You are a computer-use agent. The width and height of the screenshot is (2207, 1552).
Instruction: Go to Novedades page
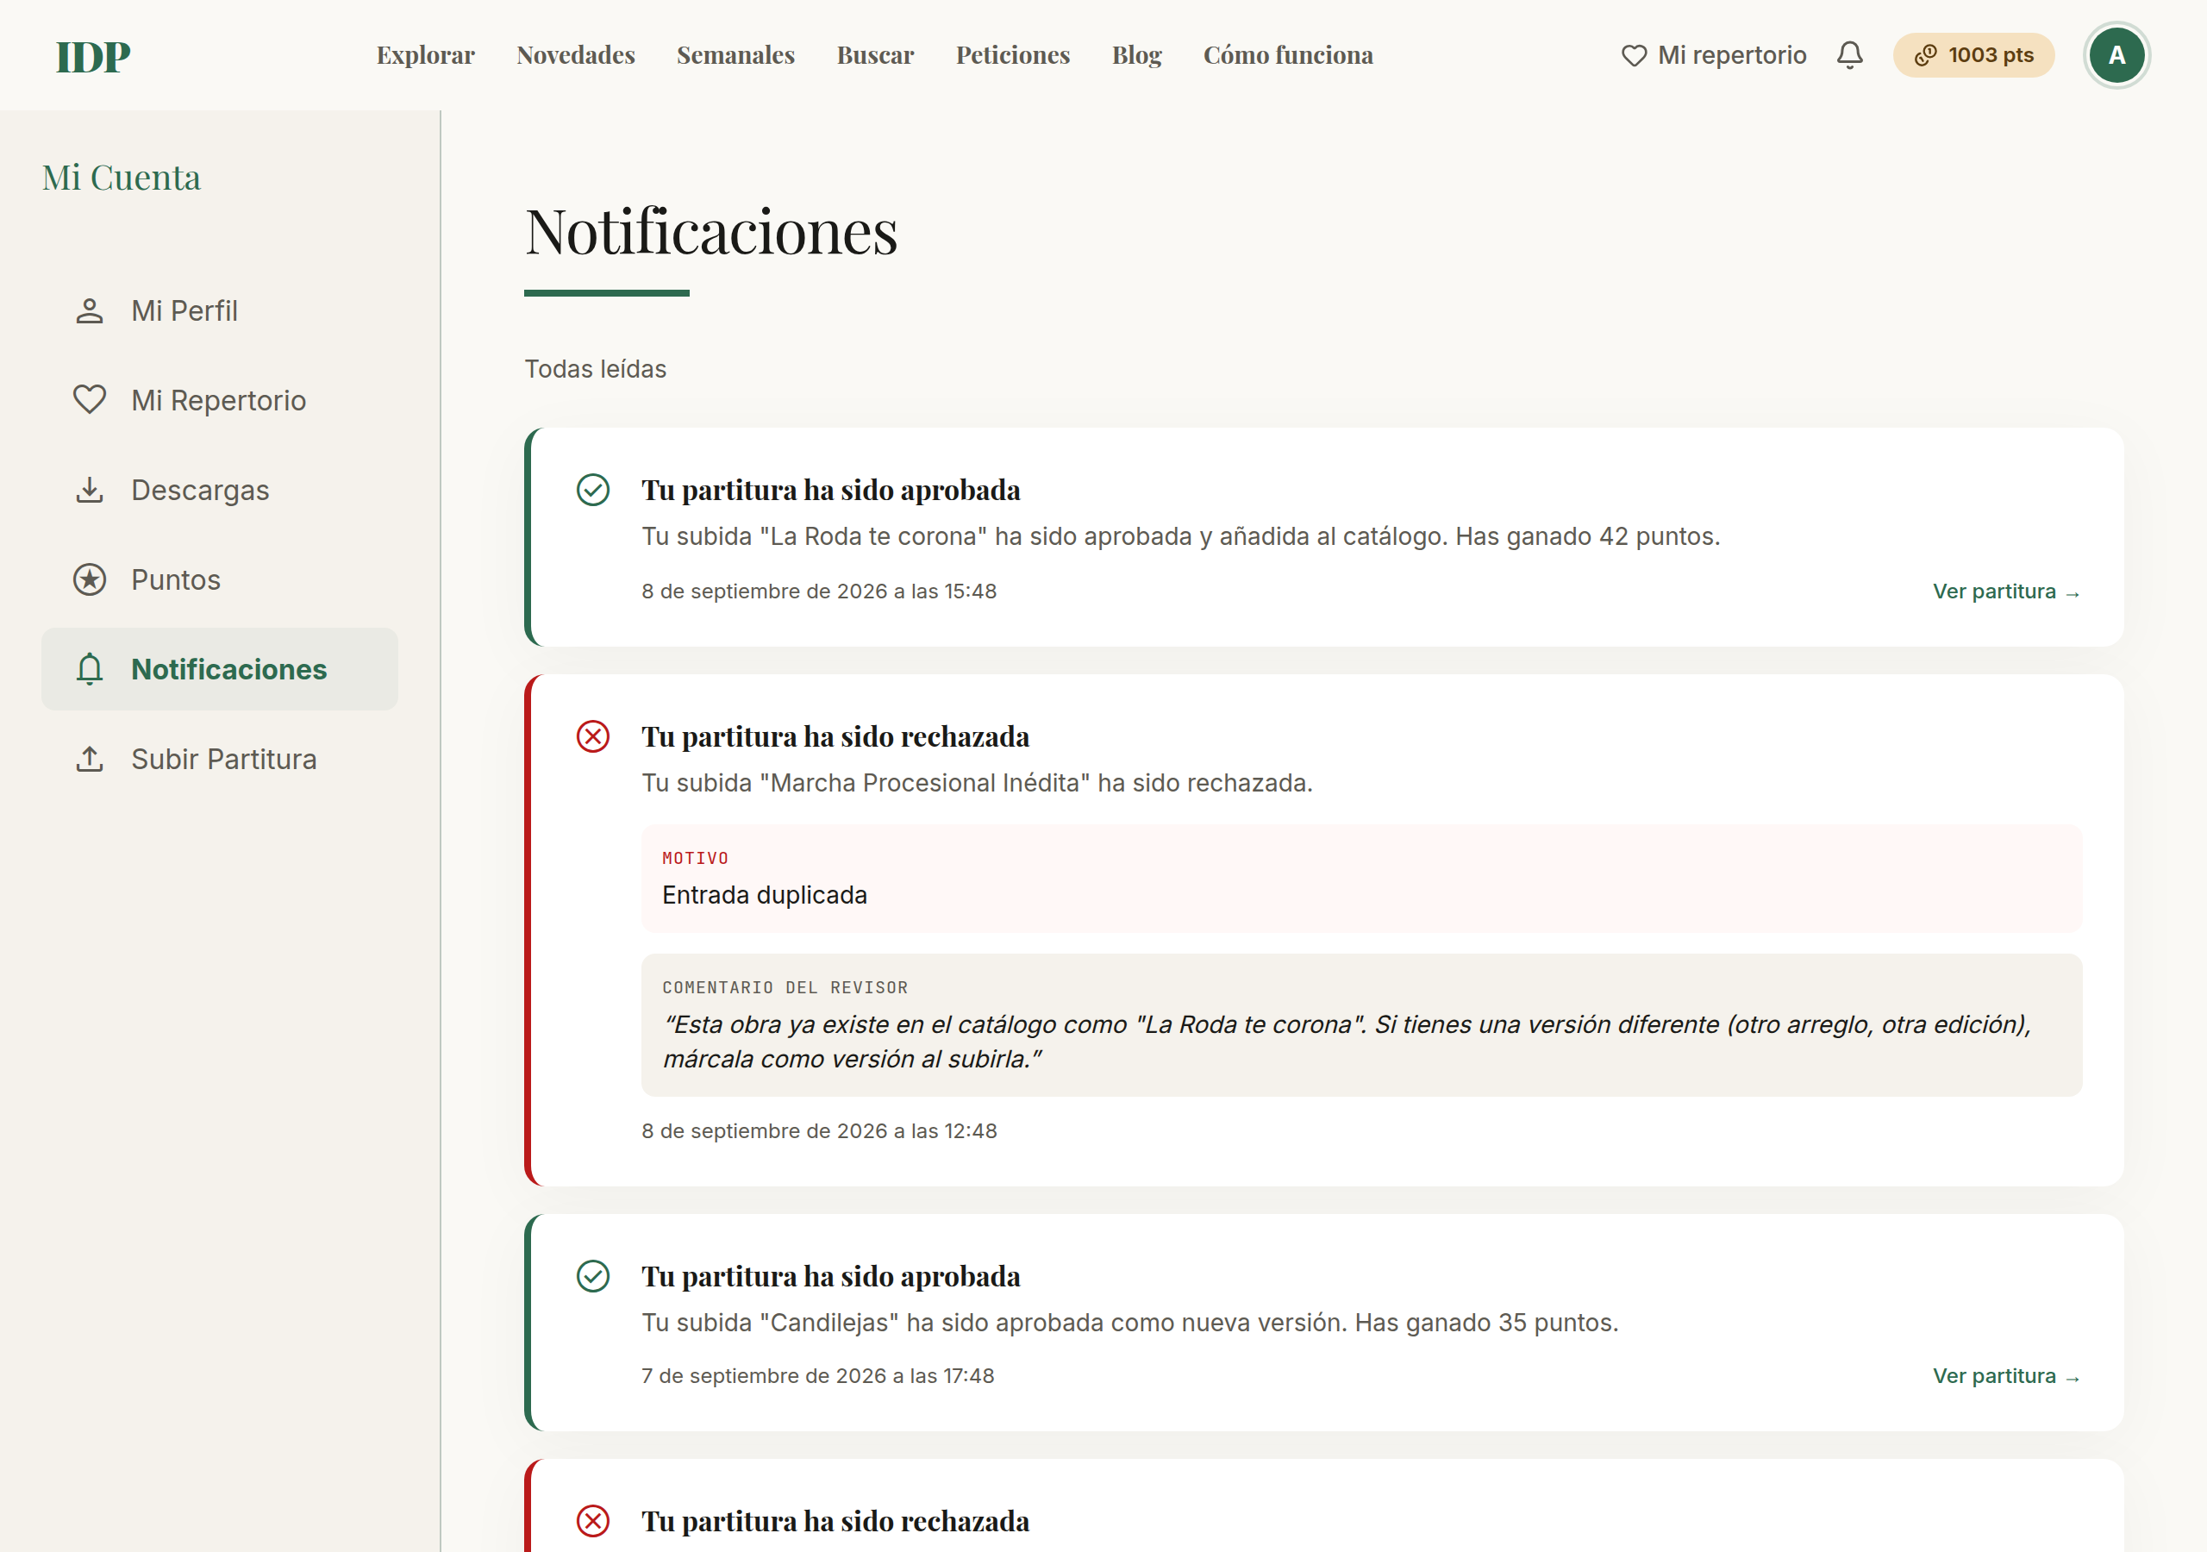coord(576,56)
